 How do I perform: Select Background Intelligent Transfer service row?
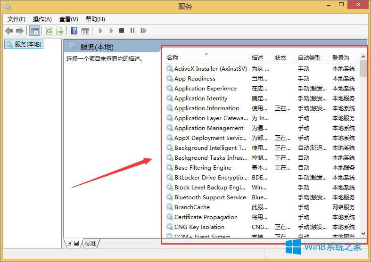coord(261,148)
